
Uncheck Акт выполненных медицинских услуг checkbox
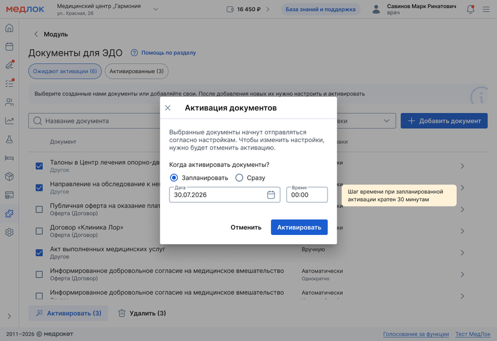(39, 253)
